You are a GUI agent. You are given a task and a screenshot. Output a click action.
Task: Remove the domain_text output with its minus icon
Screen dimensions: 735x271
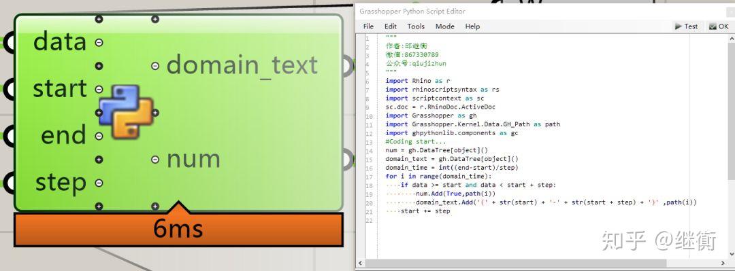pyautogui.click(x=155, y=66)
